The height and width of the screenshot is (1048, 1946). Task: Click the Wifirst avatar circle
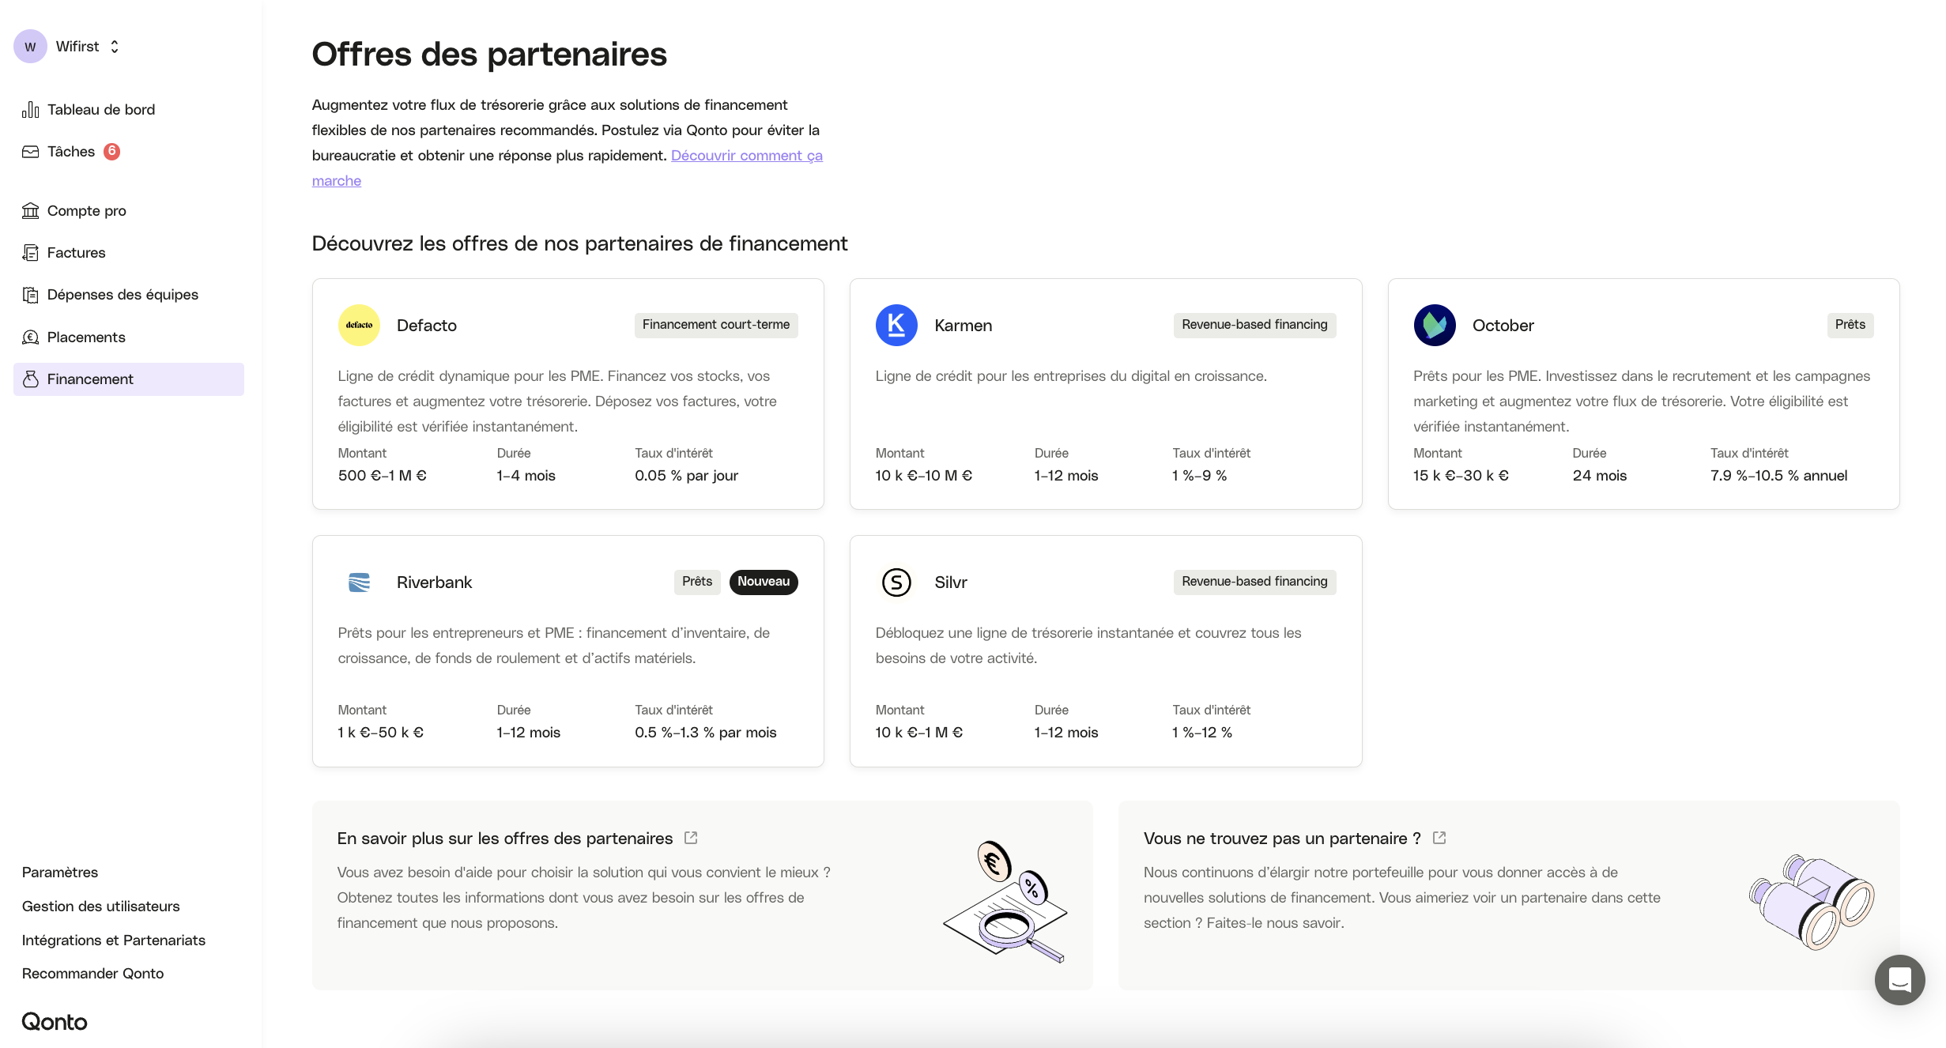pyautogui.click(x=30, y=47)
